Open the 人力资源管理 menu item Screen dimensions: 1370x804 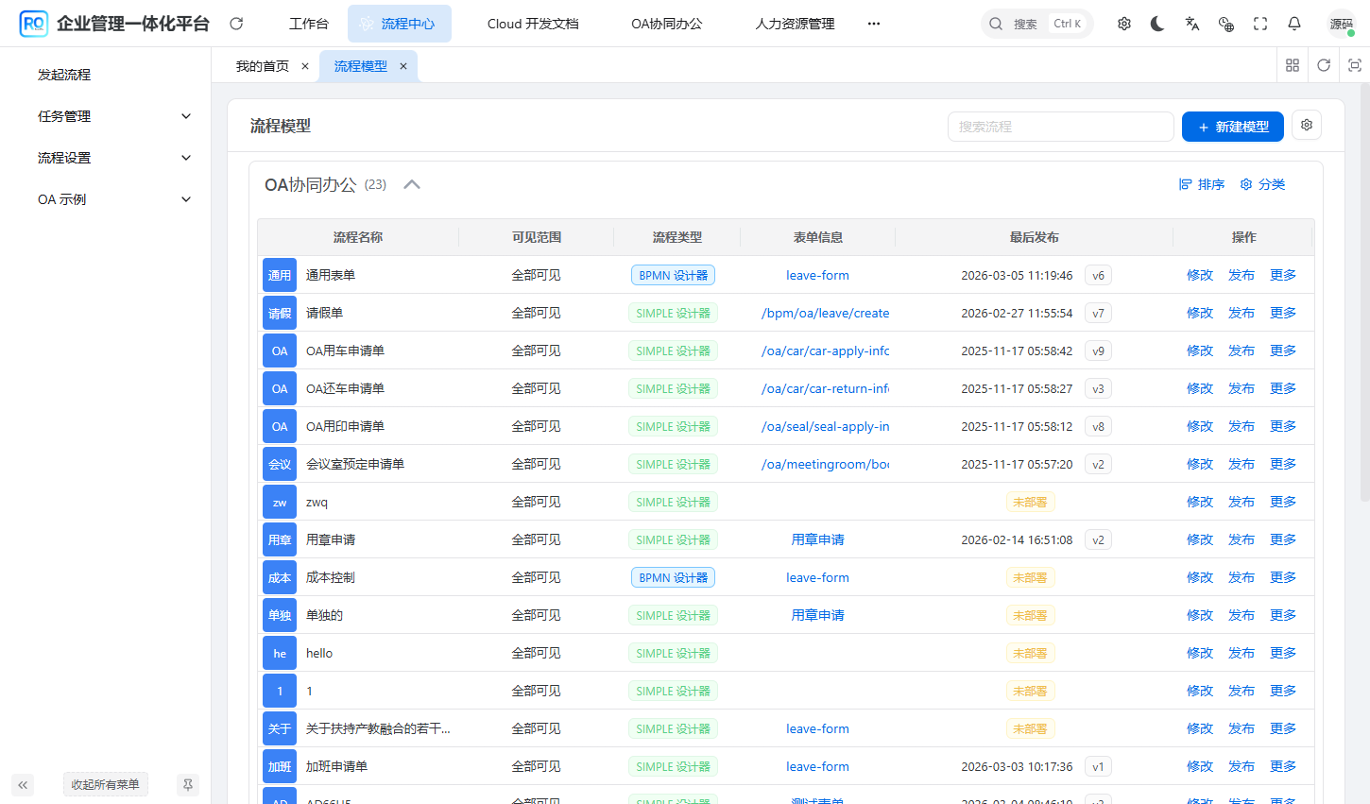tap(794, 23)
